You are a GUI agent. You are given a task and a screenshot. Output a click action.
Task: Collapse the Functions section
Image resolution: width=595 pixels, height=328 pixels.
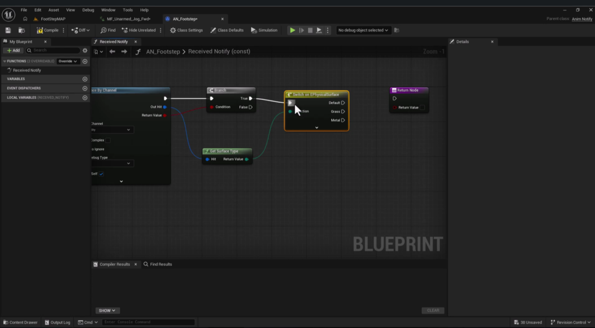[x=5, y=61]
